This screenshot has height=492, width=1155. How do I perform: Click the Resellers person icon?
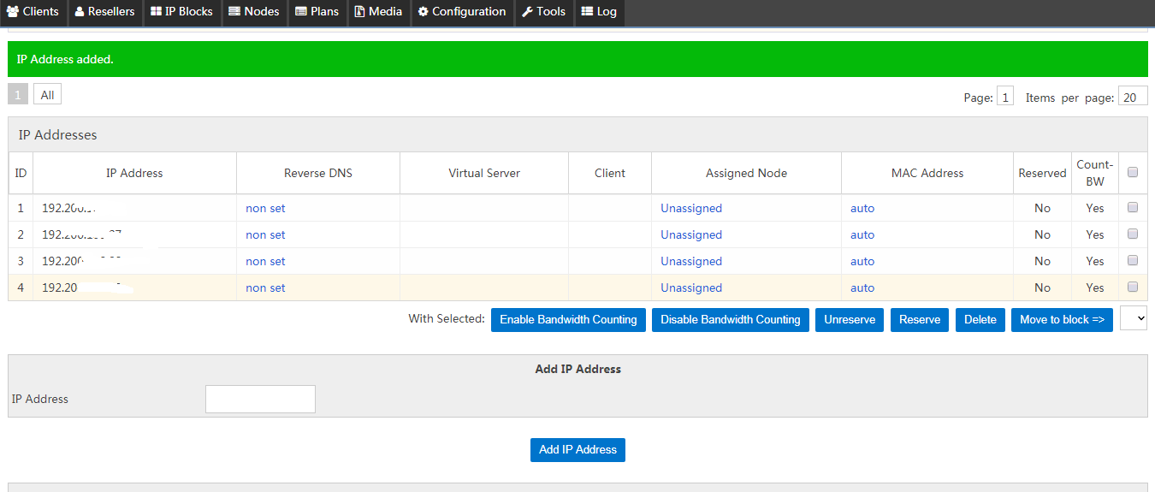[80, 12]
